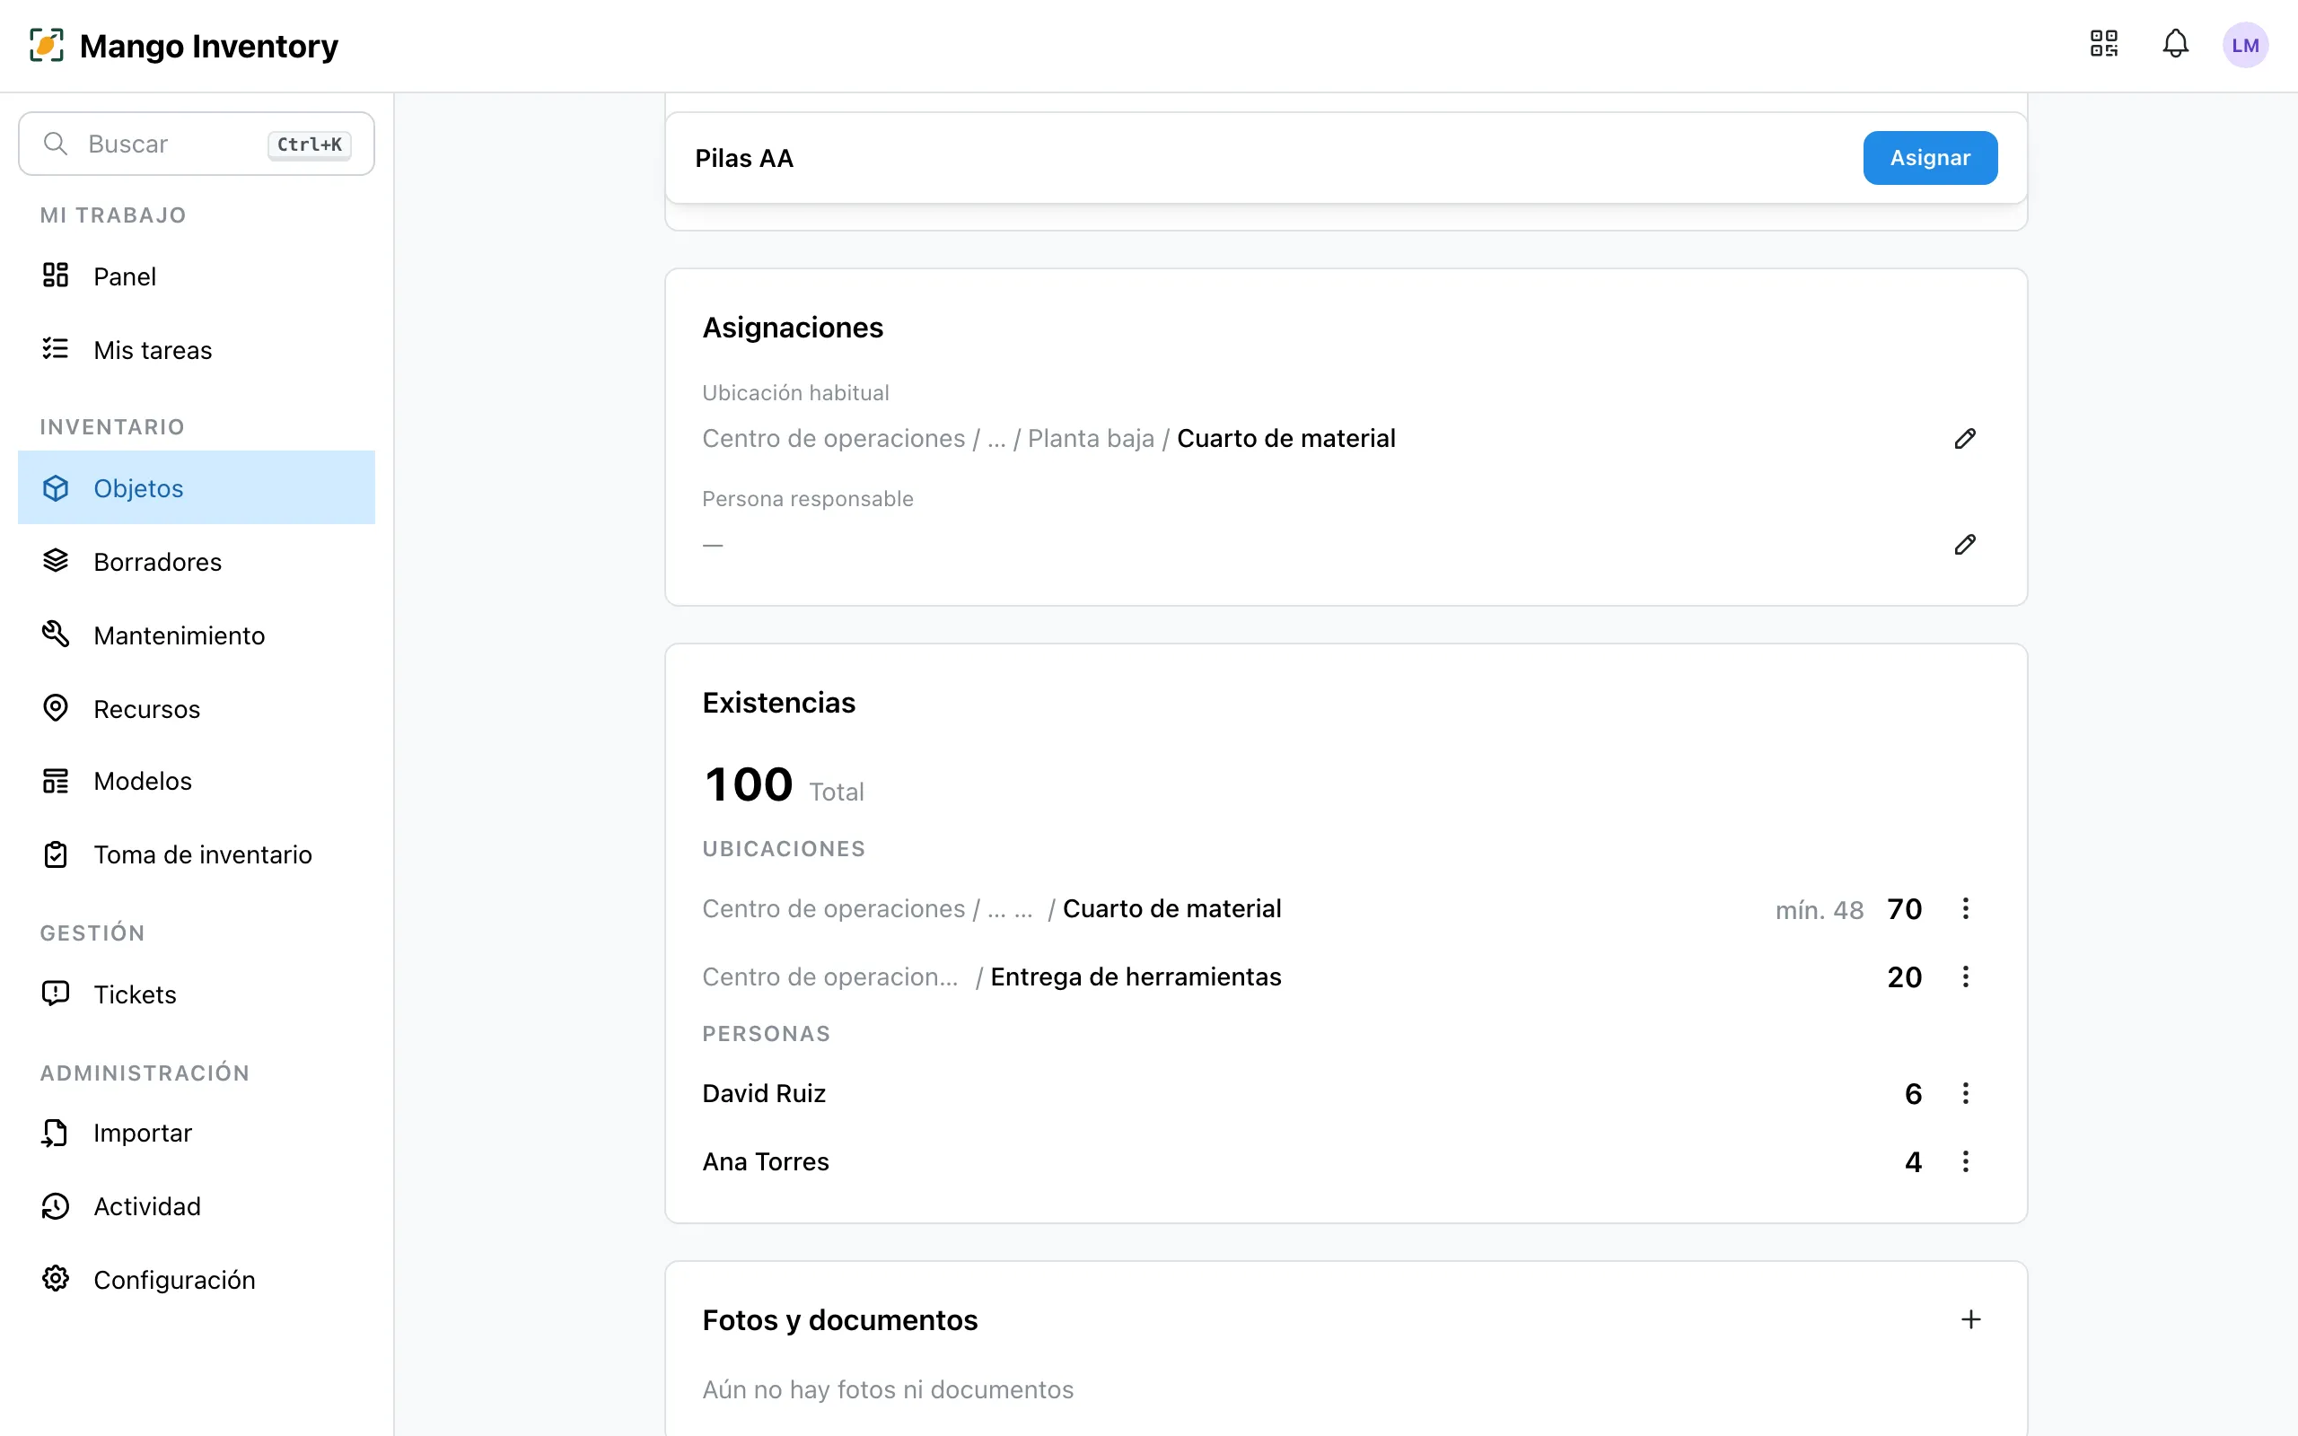Open the LM user avatar menu

click(x=2245, y=46)
